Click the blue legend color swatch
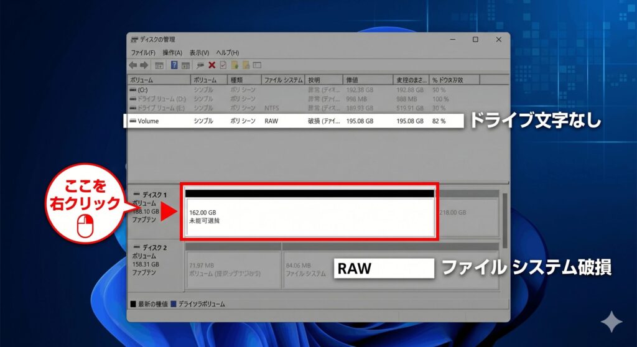Screen dimensions: 637x347 tap(174, 304)
